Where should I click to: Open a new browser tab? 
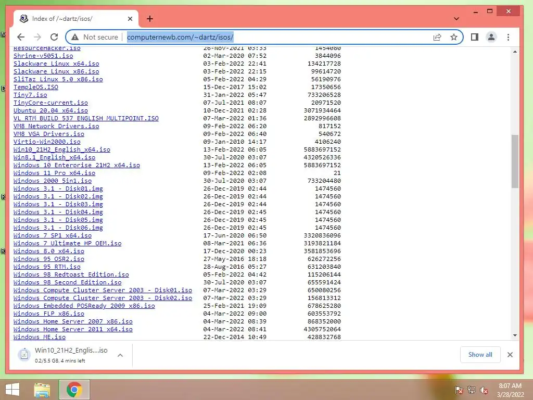(x=150, y=19)
